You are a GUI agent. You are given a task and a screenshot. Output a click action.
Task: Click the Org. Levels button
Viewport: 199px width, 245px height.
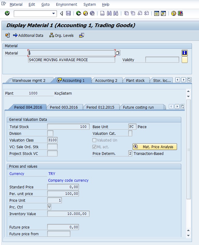point(61,35)
